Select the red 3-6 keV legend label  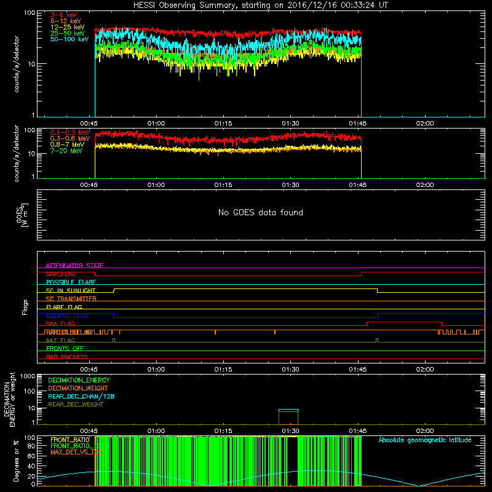click(x=63, y=15)
